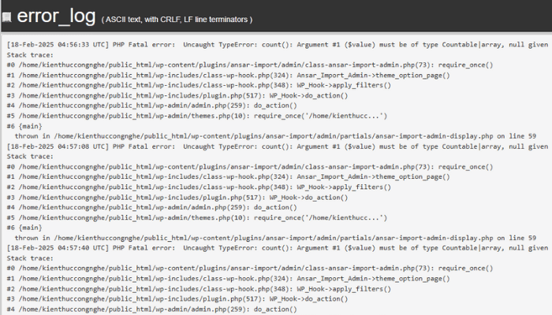Click the ASCII text file type description
552x315 pixels.
[x=177, y=19]
